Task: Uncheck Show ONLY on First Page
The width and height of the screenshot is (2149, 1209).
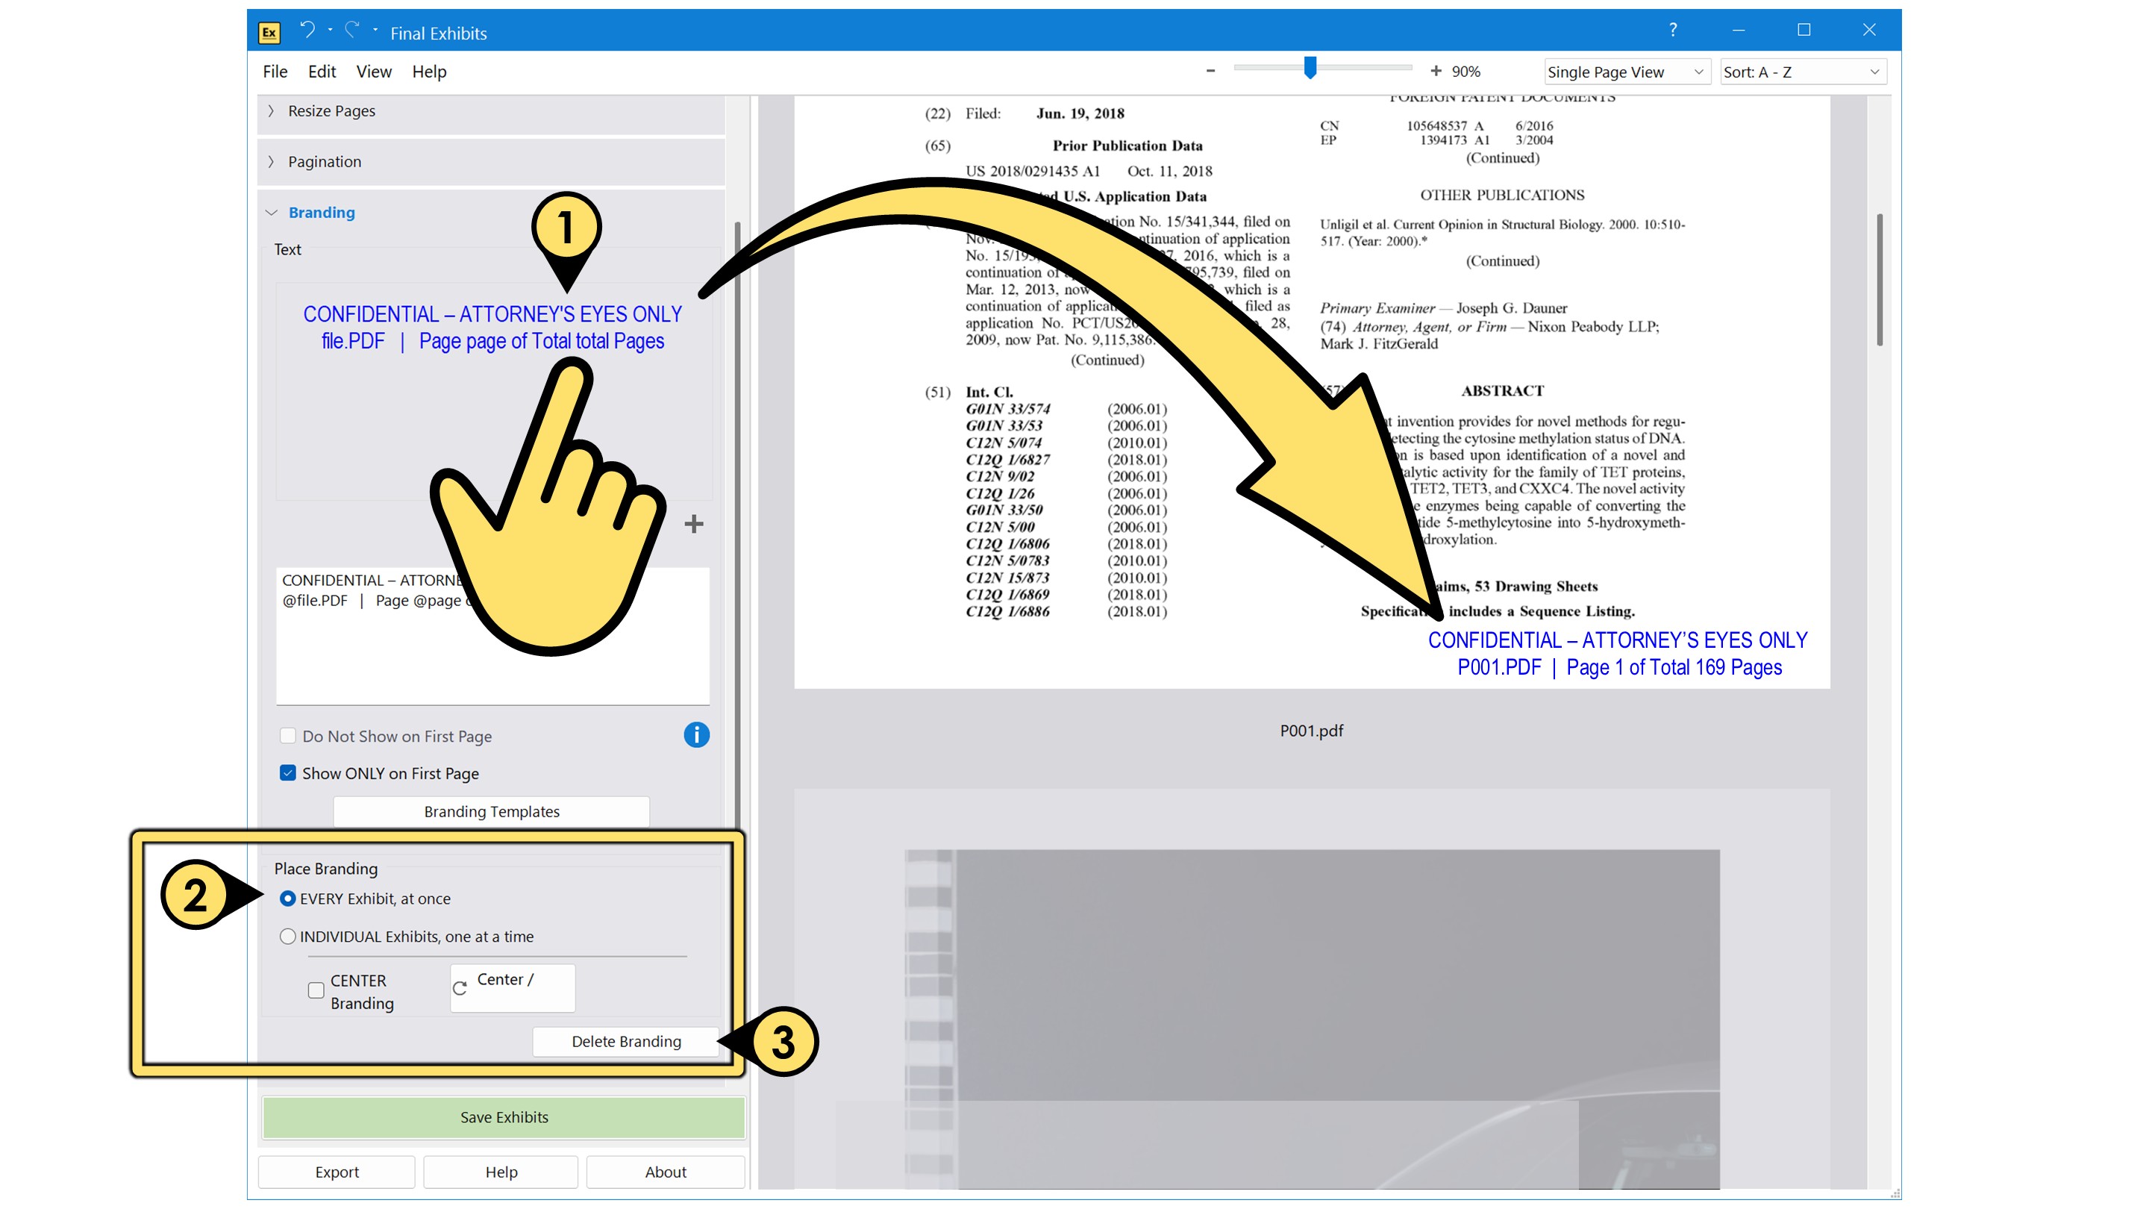Action: coord(288,773)
